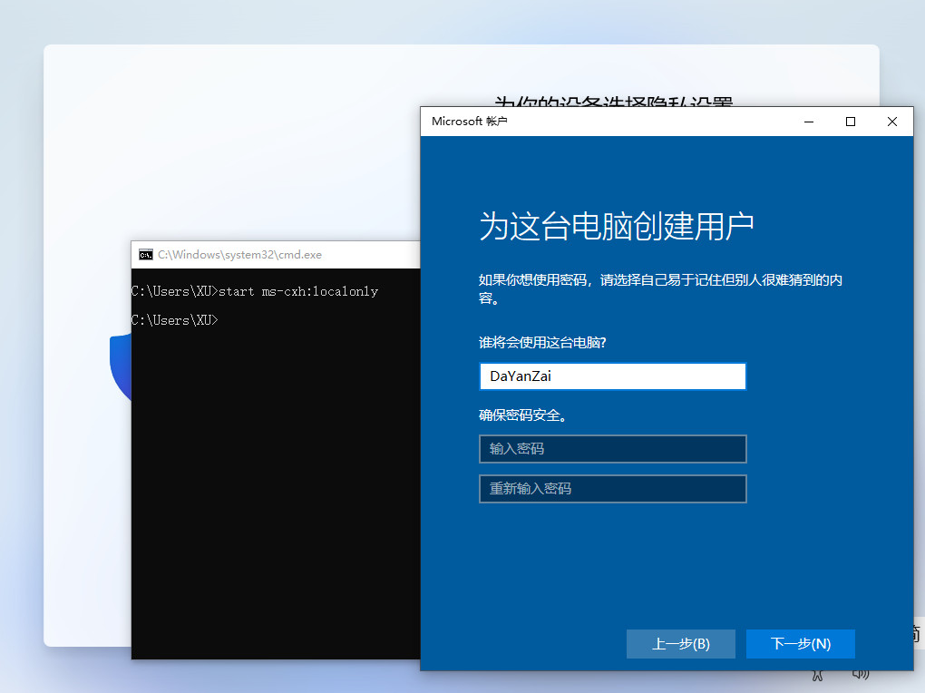Maximize the Microsoft 帐户 window
This screenshot has height=693, width=925.
[x=850, y=121]
